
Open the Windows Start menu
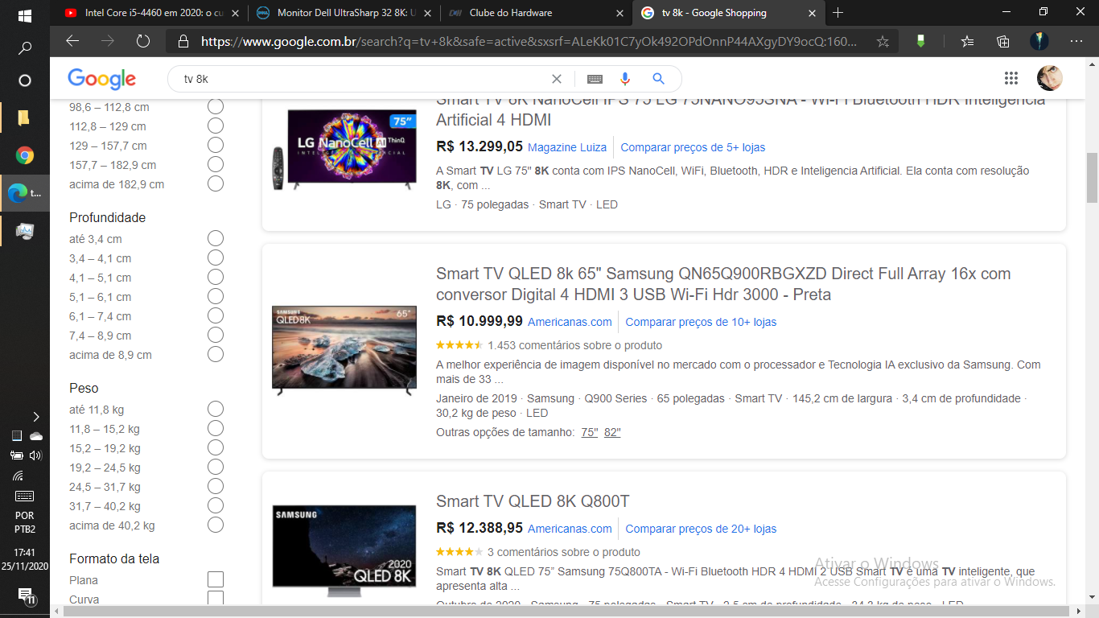pyautogui.click(x=24, y=15)
